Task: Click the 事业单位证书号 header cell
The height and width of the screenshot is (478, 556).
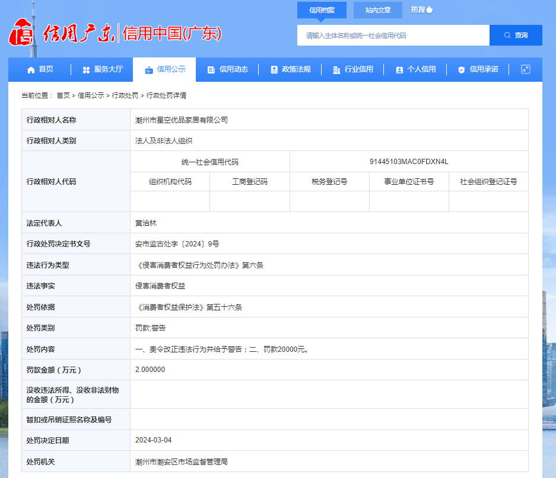Action: (409, 182)
